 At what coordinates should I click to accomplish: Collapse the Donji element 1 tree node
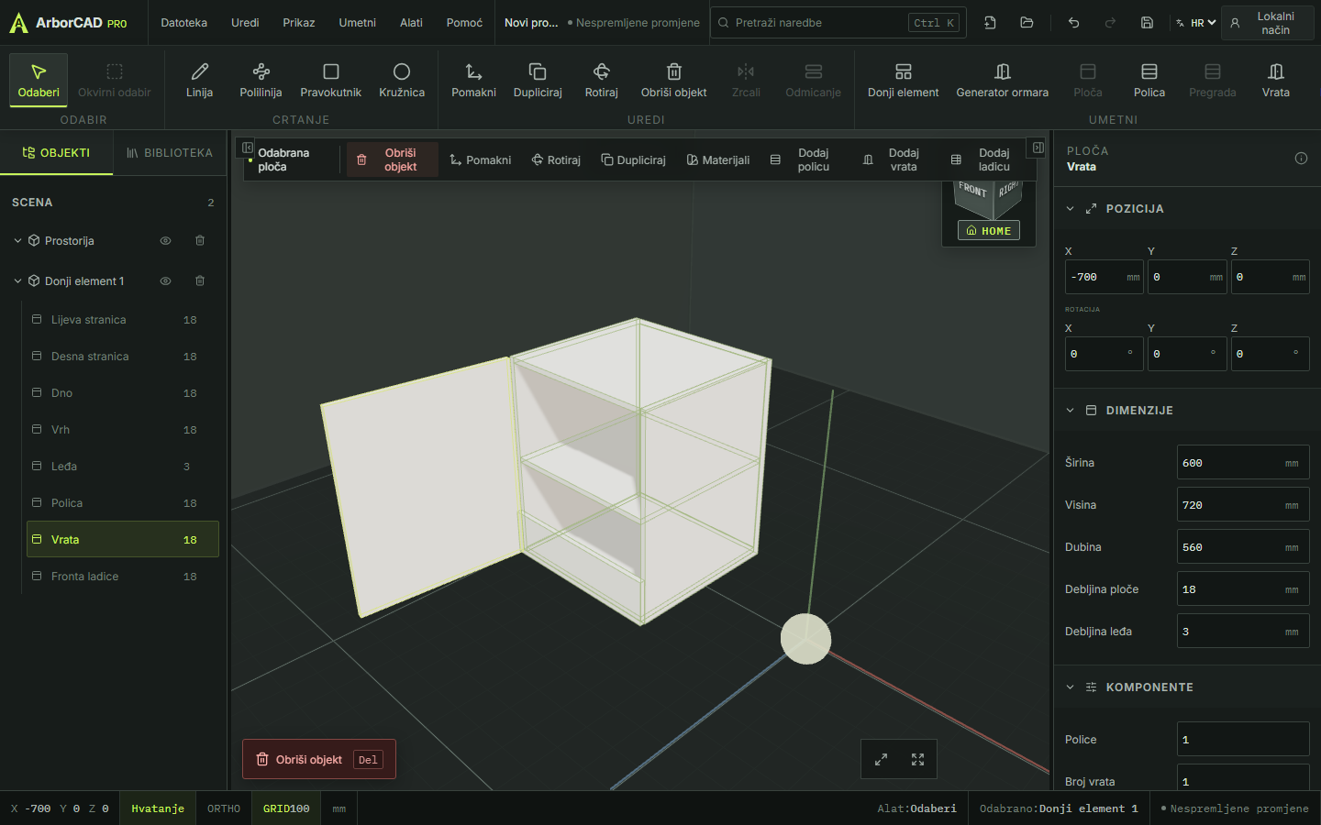click(x=17, y=281)
